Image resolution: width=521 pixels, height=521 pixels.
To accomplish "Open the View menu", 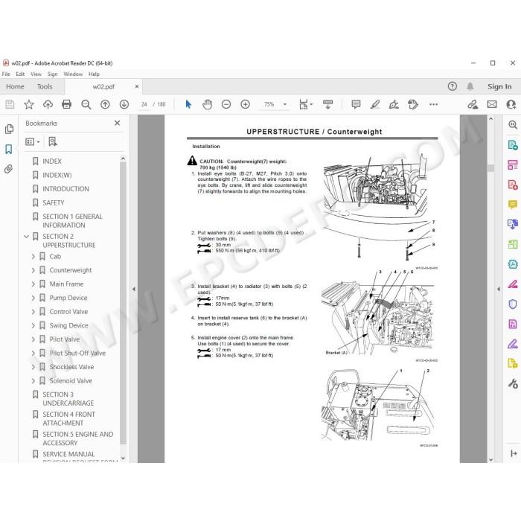I will tap(36, 74).
